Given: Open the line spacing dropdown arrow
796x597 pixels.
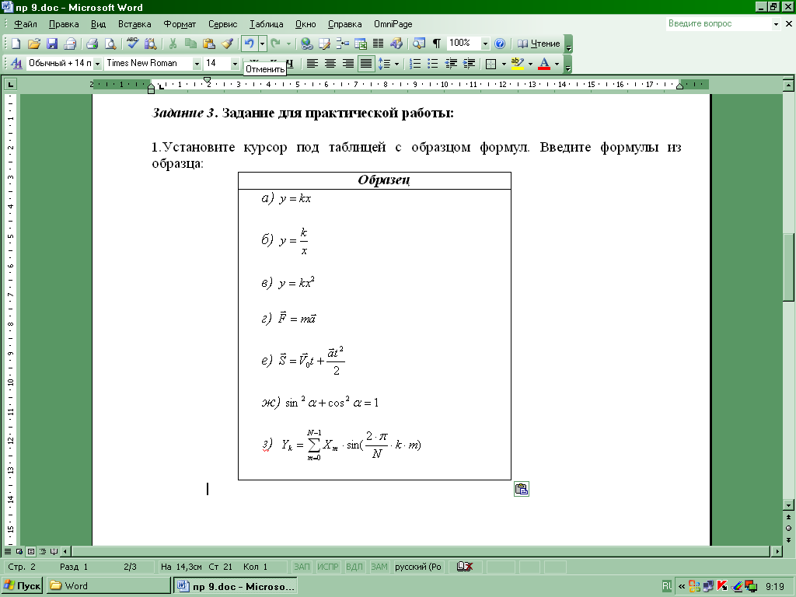Looking at the screenshot, I should coord(396,64).
